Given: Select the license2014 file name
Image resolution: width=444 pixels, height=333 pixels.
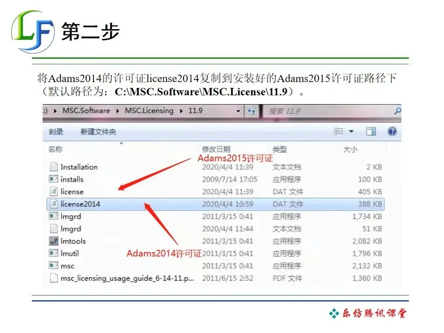Looking at the screenshot, I should [80, 204].
